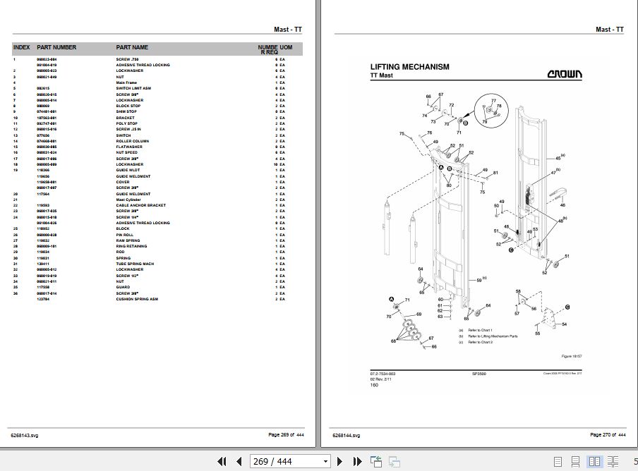Click the PART NUMBER column header
The image size is (638, 471).
point(56,48)
